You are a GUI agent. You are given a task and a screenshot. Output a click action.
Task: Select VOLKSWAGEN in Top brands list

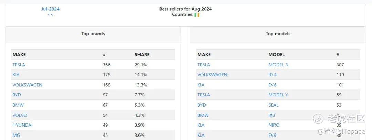28,85
